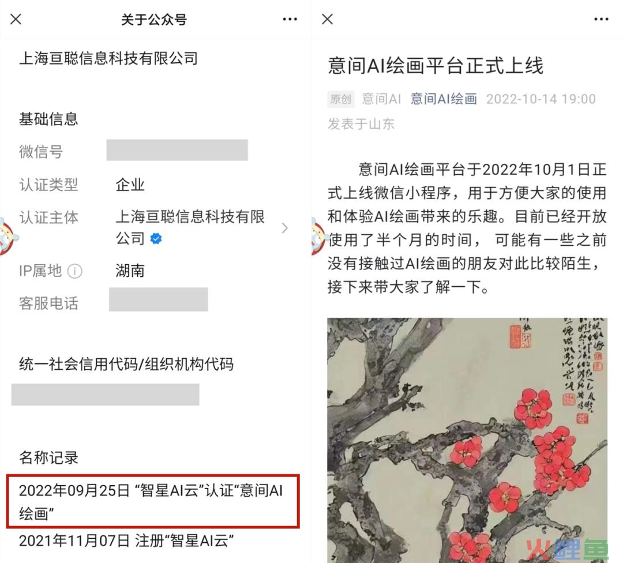Close the article page
Image resolution: width=623 pixels, height=563 pixels.
tap(328, 18)
